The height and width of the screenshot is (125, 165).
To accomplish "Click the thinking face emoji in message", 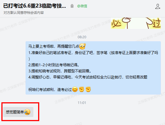I will [x=82, y=46].
